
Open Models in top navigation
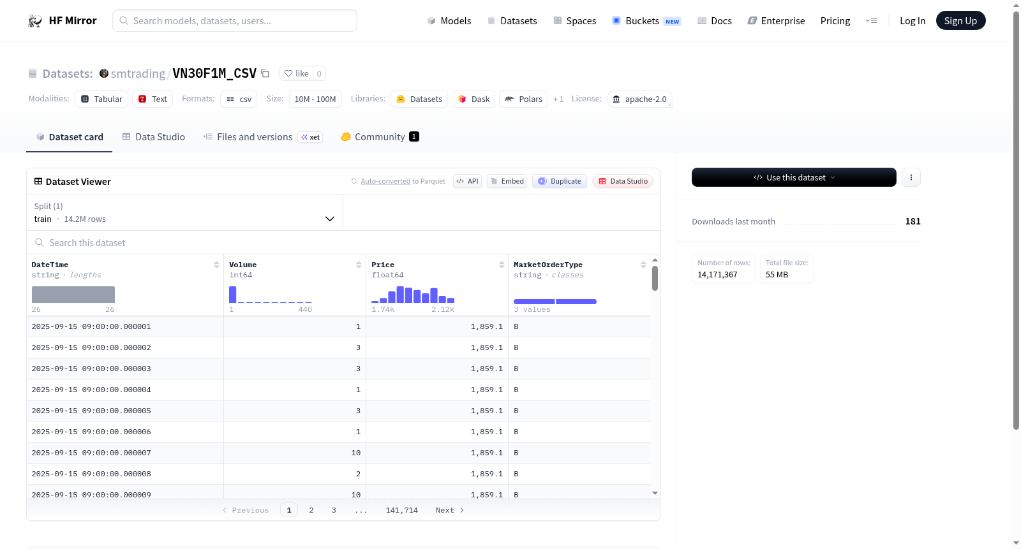pos(449,21)
